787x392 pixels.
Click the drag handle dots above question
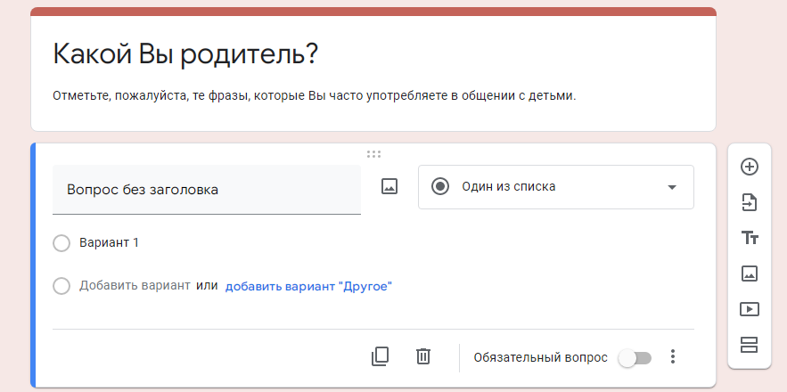373,154
